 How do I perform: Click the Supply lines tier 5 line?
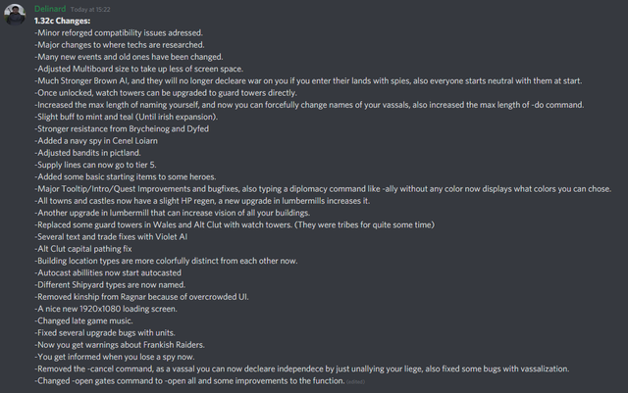(95, 165)
